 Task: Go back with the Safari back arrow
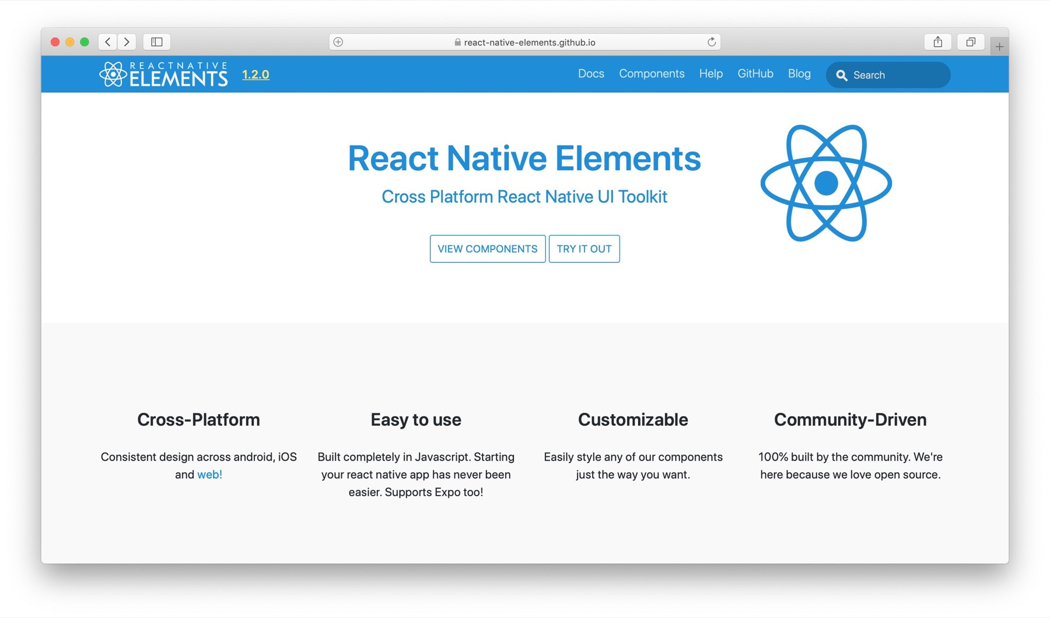point(107,42)
